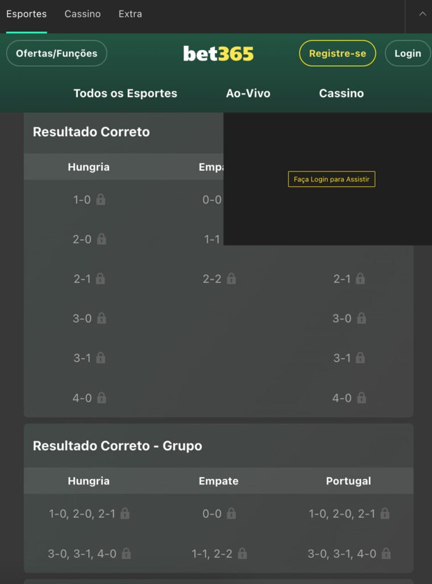Click the Login button
432x584 pixels.
tap(407, 53)
